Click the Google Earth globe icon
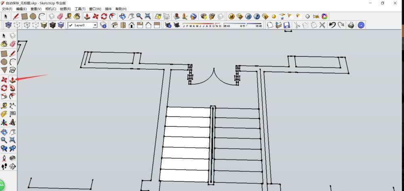The image size is (404, 191). (x=194, y=17)
